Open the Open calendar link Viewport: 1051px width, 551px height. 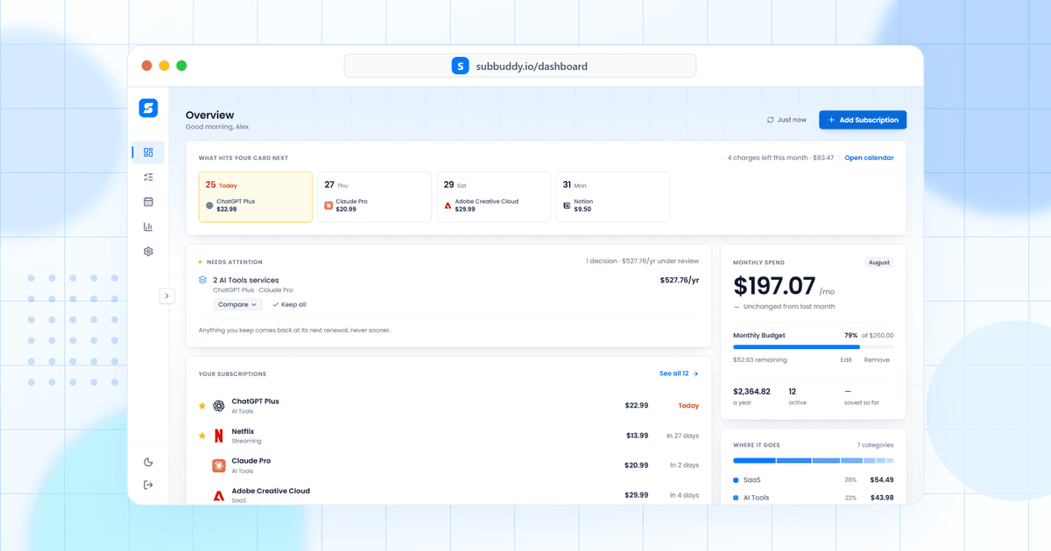click(869, 157)
